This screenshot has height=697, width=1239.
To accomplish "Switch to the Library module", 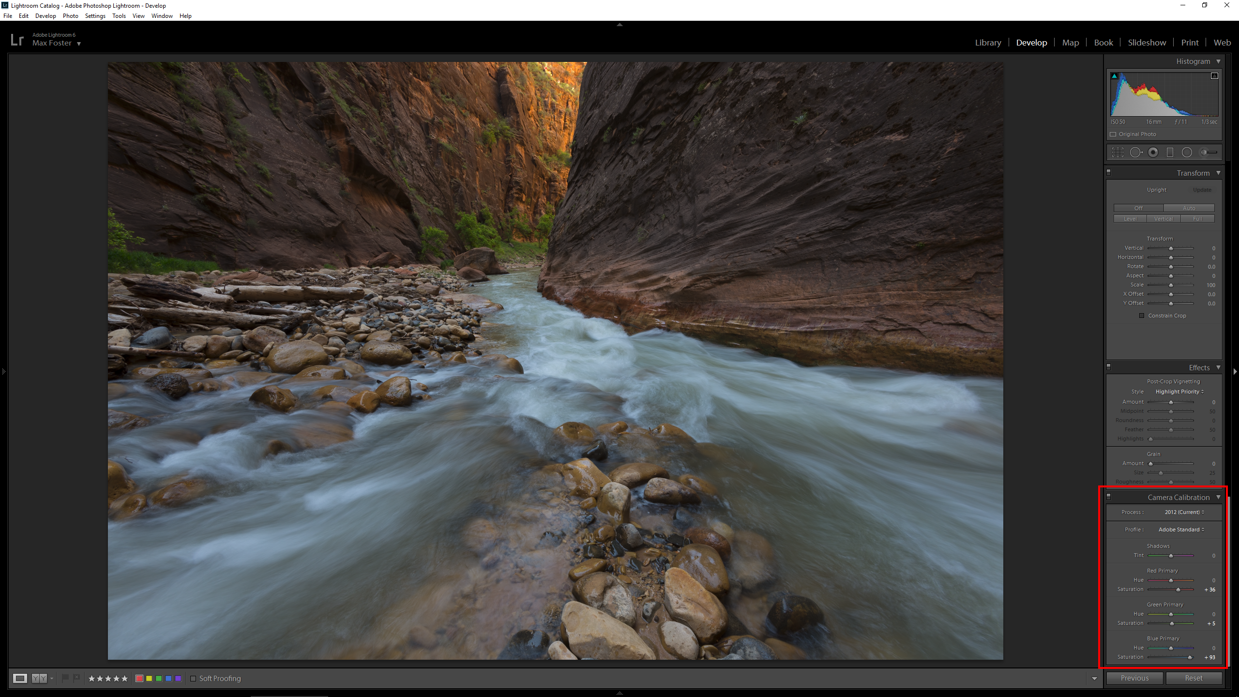I will pos(988,43).
